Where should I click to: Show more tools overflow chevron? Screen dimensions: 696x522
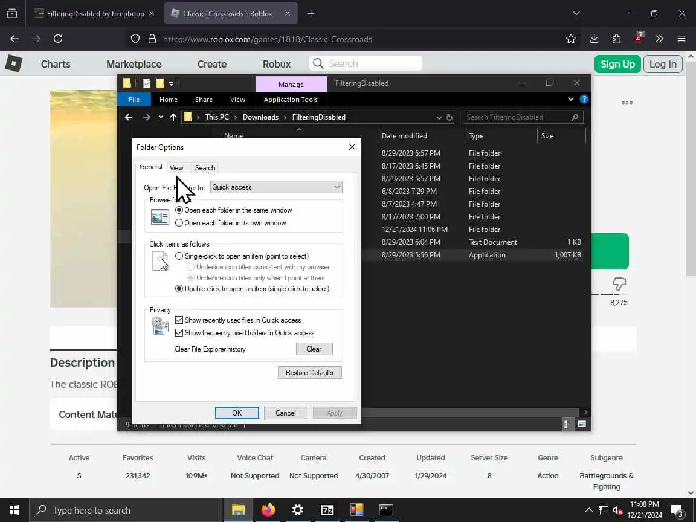659,39
